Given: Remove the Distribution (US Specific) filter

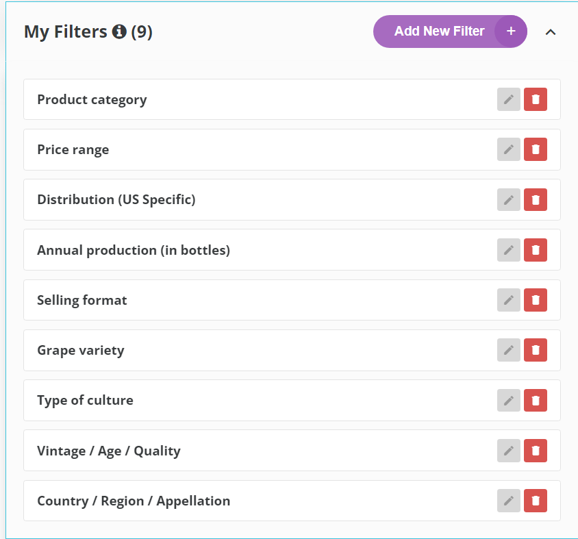Looking at the screenshot, I should (536, 199).
